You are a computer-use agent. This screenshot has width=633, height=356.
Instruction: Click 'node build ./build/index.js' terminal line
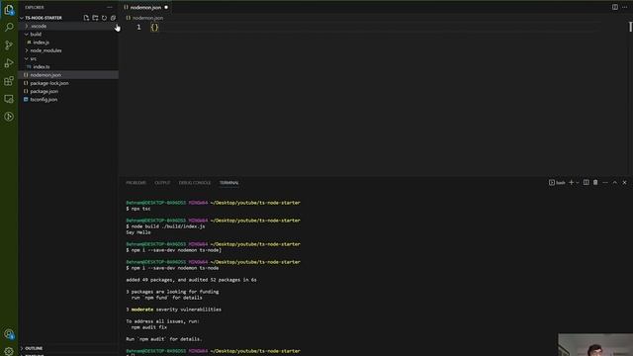click(168, 226)
